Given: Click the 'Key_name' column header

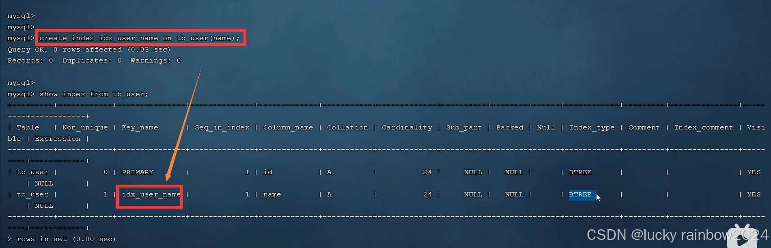Looking at the screenshot, I should click(140, 127).
